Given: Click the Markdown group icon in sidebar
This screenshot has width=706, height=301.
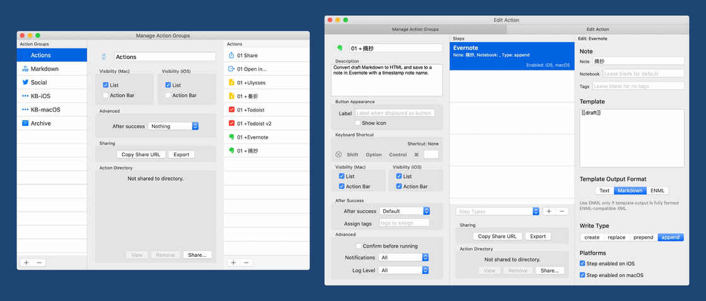Looking at the screenshot, I should (x=25, y=69).
